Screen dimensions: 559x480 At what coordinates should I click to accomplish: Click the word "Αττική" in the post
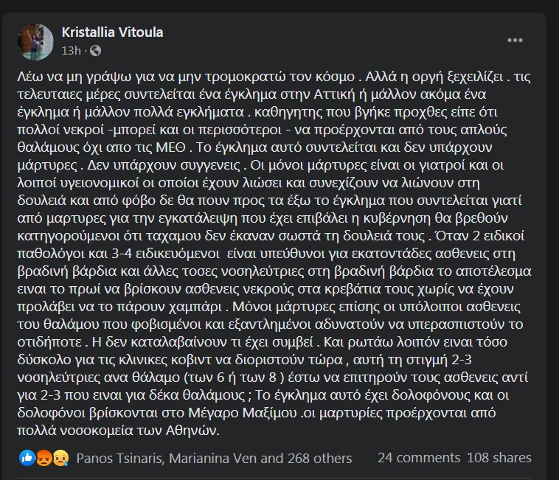tap(334, 94)
